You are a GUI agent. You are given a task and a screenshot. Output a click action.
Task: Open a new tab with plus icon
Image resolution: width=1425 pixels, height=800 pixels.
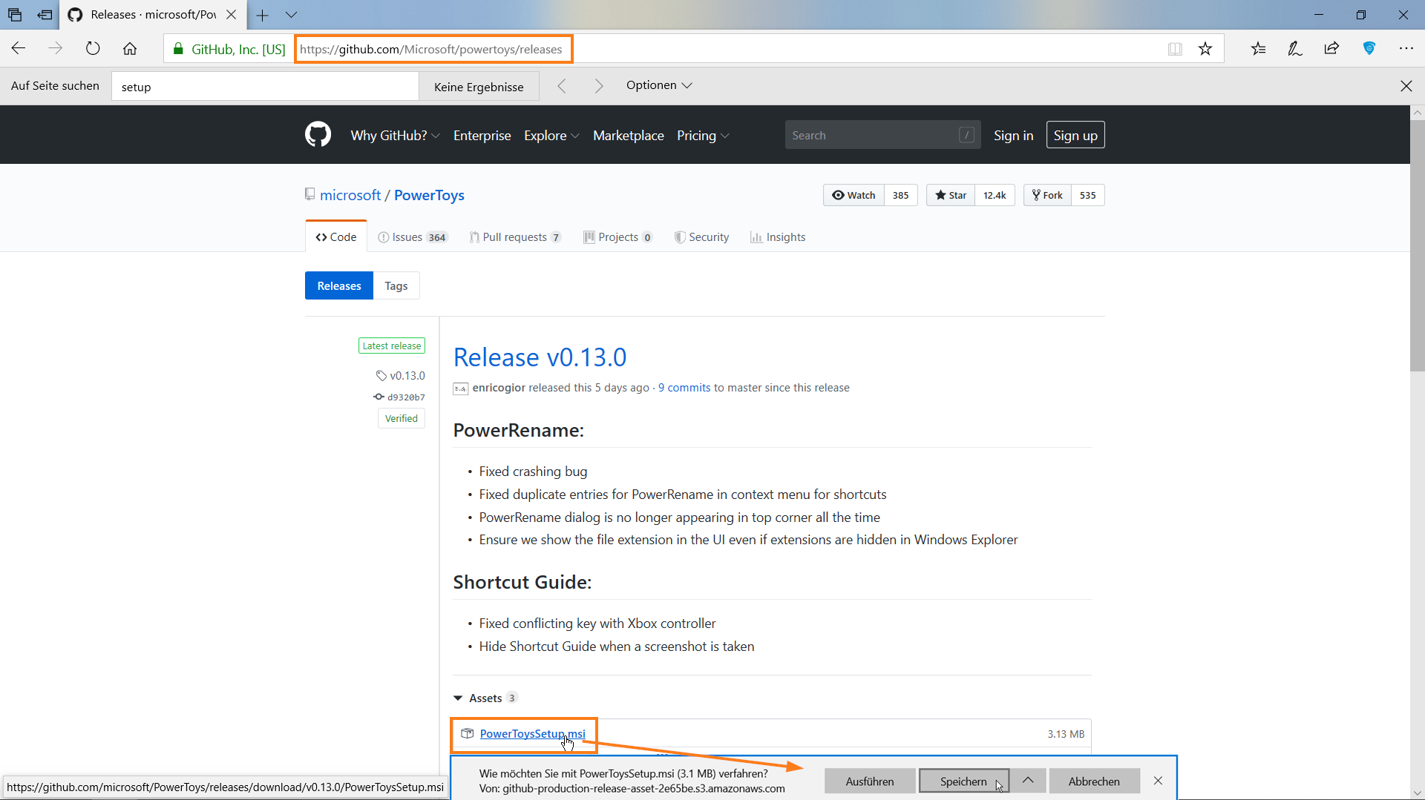point(263,15)
